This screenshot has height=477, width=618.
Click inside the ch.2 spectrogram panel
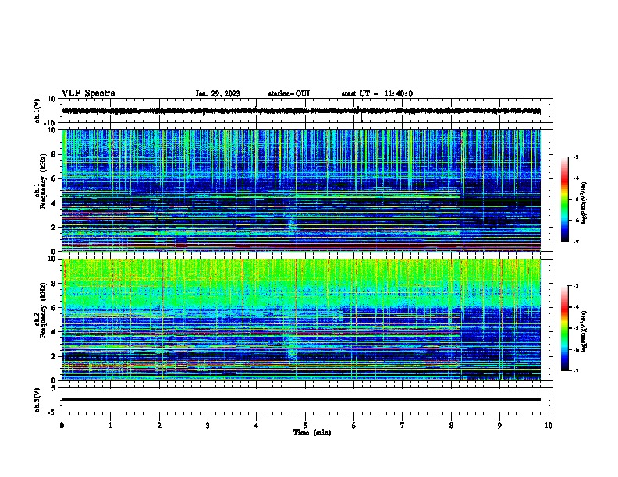(x=301, y=320)
